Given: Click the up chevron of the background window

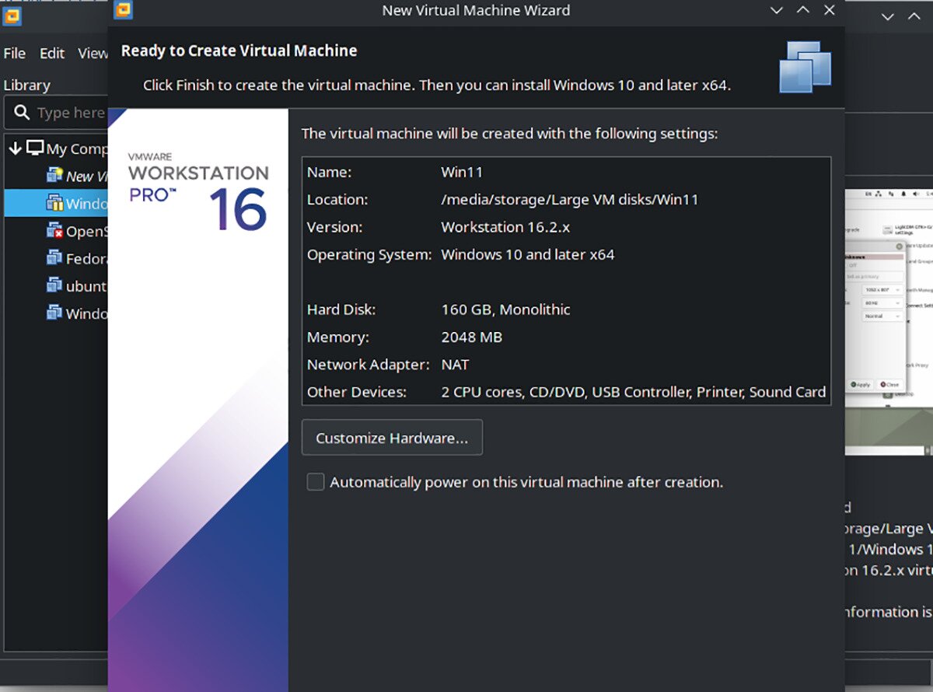Looking at the screenshot, I should click(916, 16).
